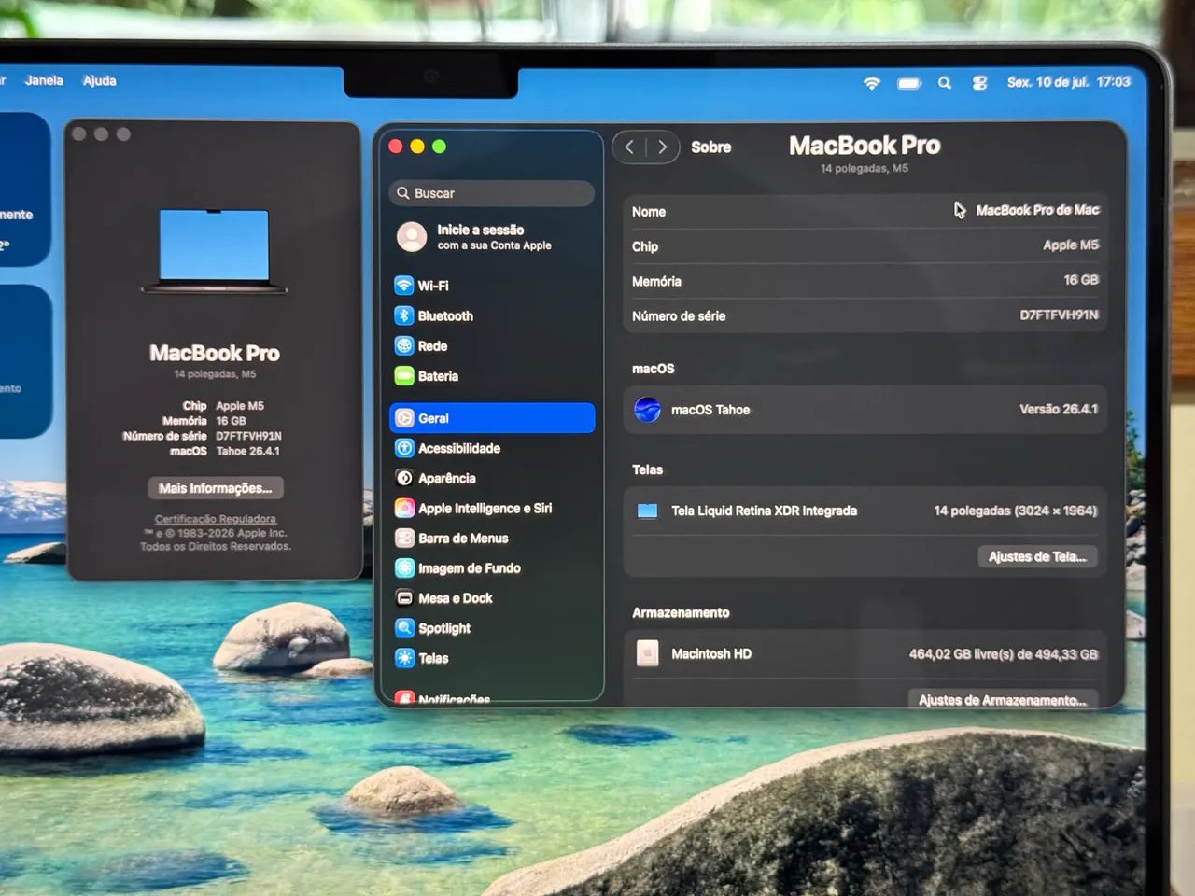The width and height of the screenshot is (1195, 896).
Task: Click 14 polegadas (3024 × 1964) text
Action: (1016, 511)
